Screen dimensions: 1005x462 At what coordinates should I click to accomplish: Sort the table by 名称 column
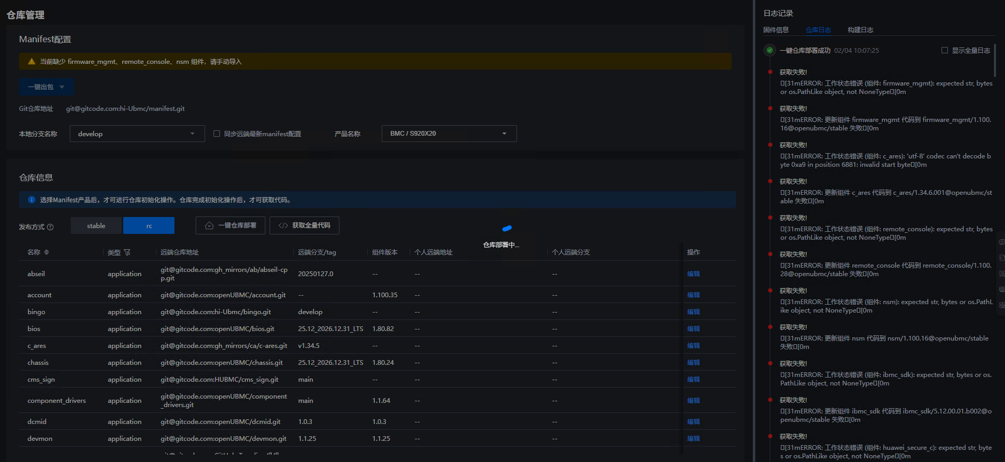pyautogui.click(x=47, y=252)
